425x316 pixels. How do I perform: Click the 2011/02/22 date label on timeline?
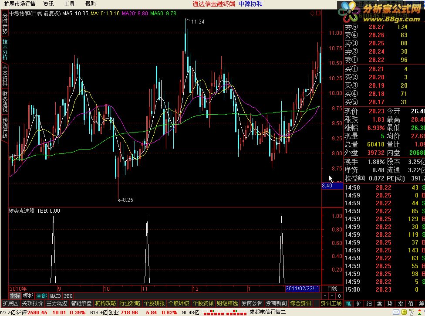pyautogui.click(x=303, y=289)
